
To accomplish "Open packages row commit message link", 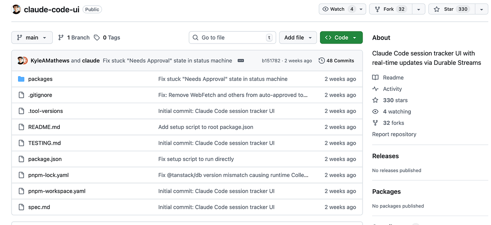I will point(223,79).
